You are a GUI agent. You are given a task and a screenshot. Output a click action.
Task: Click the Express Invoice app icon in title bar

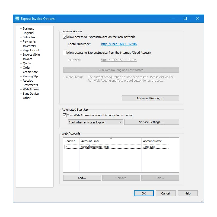[x=17, y=18]
